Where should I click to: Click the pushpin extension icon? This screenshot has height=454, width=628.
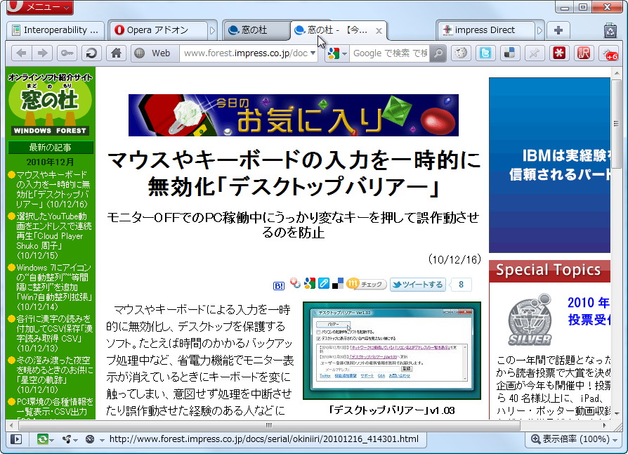click(x=534, y=53)
